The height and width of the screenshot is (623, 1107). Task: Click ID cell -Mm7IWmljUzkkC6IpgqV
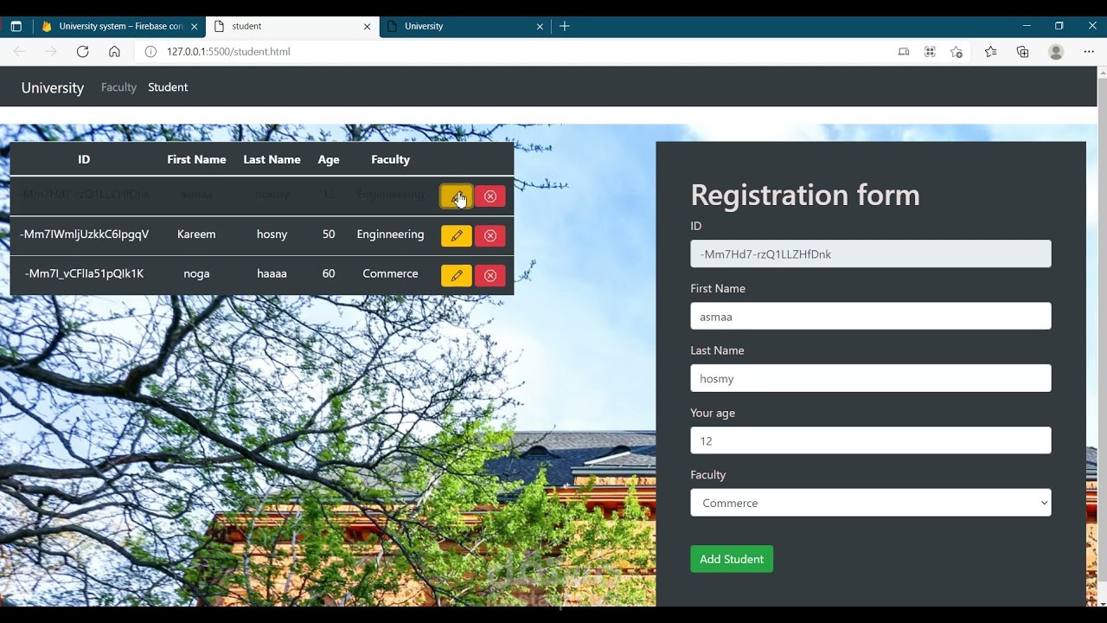point(84,234)
